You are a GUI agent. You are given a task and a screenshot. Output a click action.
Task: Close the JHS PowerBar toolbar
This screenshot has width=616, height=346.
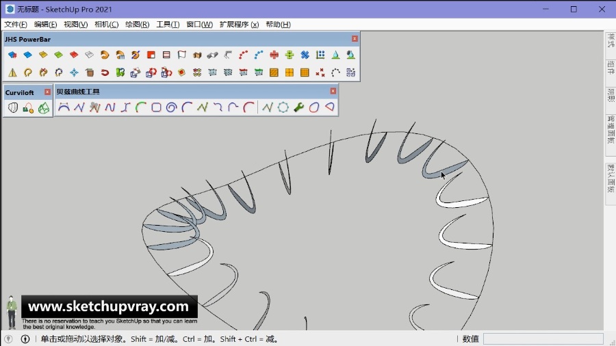tap(355, 39)
